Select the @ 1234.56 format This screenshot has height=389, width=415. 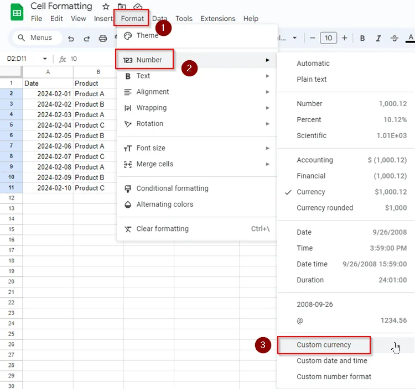(x=346, y=320)
